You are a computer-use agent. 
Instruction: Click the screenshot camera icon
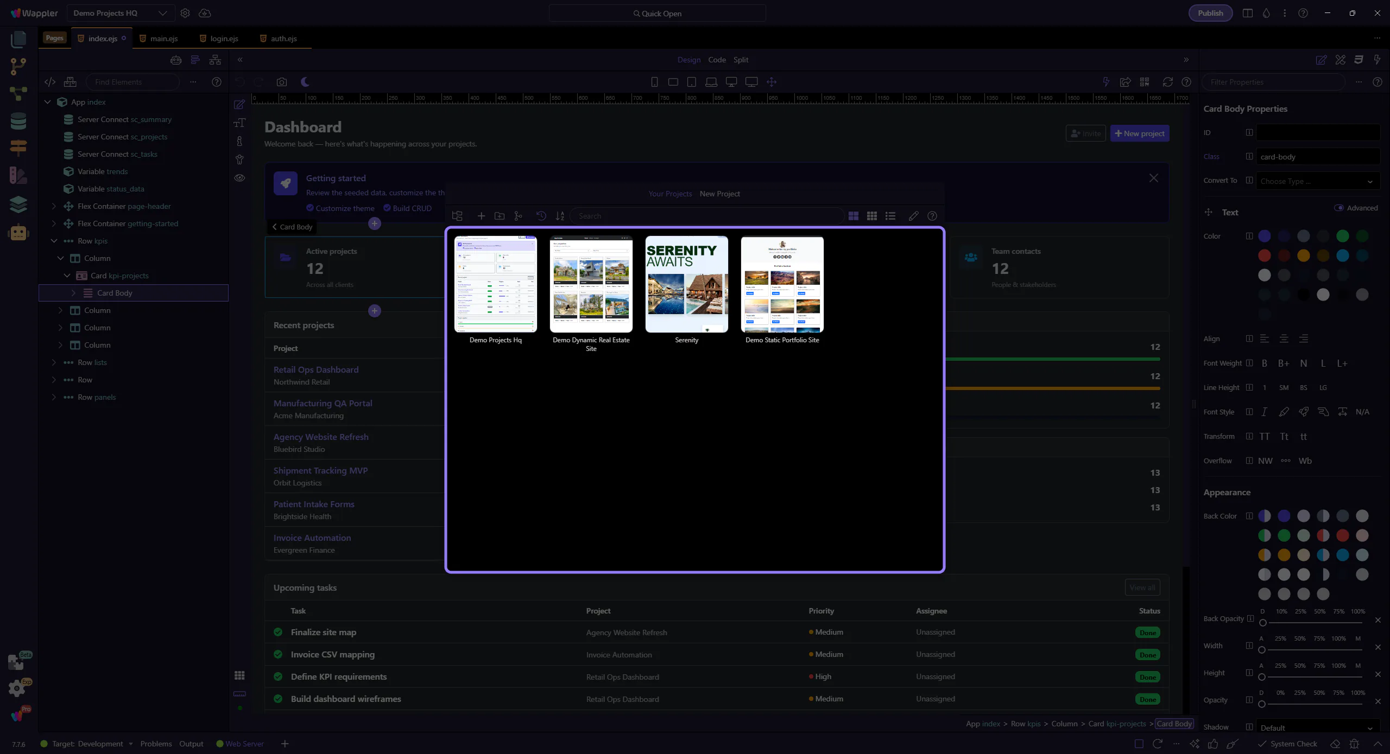point(281,82)
